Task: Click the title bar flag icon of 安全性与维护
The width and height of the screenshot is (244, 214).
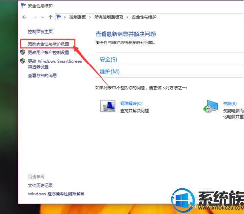Action: point(23,6)
